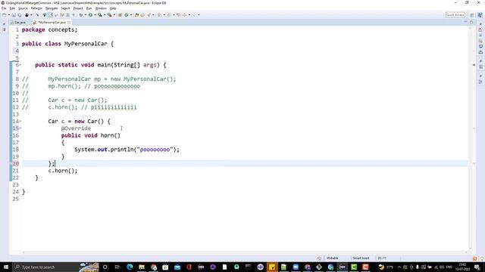Toggle the highlighted Mark Occurrences toolbar button
Screen dimensions: 485x272
pos(50,15)
